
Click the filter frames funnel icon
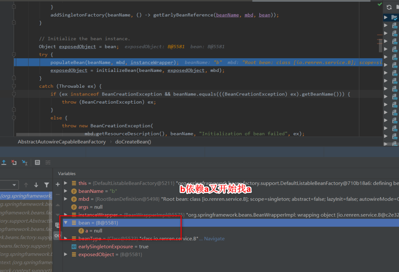pos(47,185)
